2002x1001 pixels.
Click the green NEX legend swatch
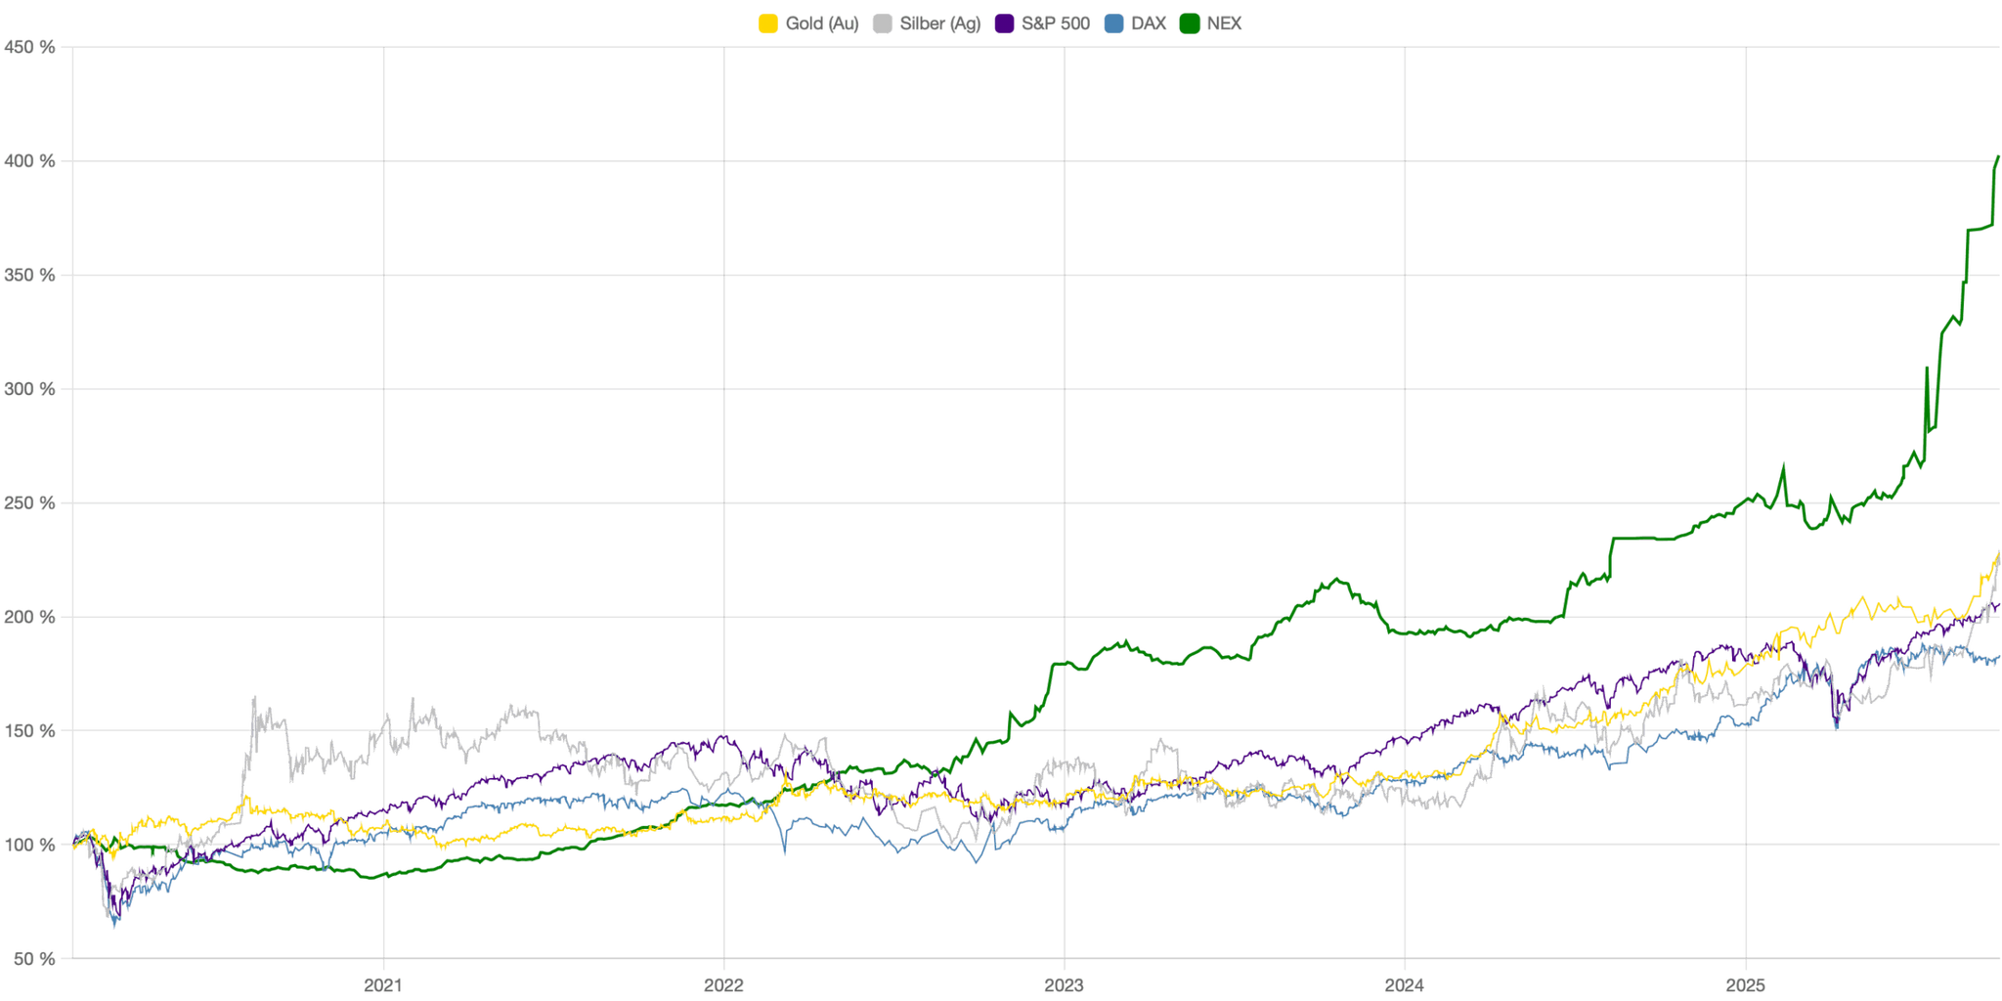pyautogui.click(x=1190, y=23)
